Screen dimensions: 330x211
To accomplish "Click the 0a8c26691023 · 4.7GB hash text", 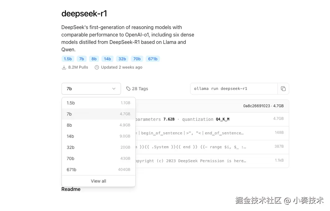I will coord(263,106).
